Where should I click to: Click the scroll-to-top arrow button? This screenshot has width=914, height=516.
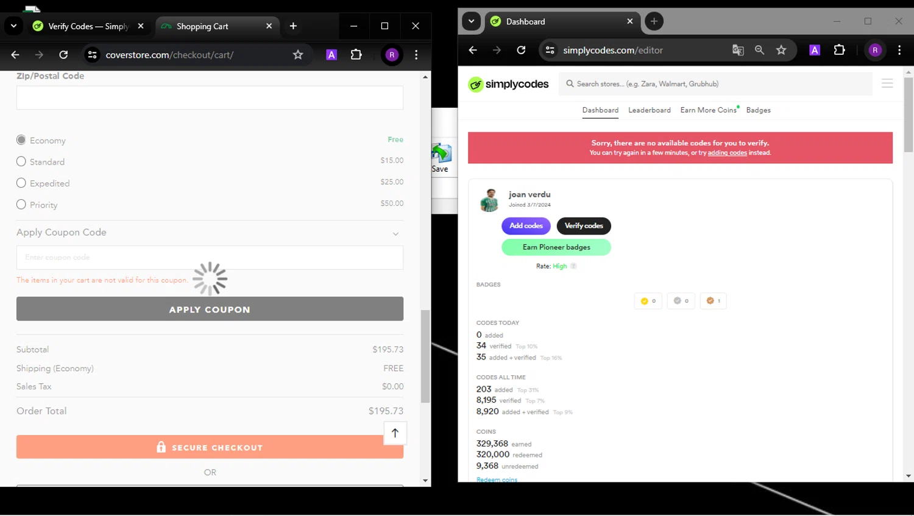point(395,433)
